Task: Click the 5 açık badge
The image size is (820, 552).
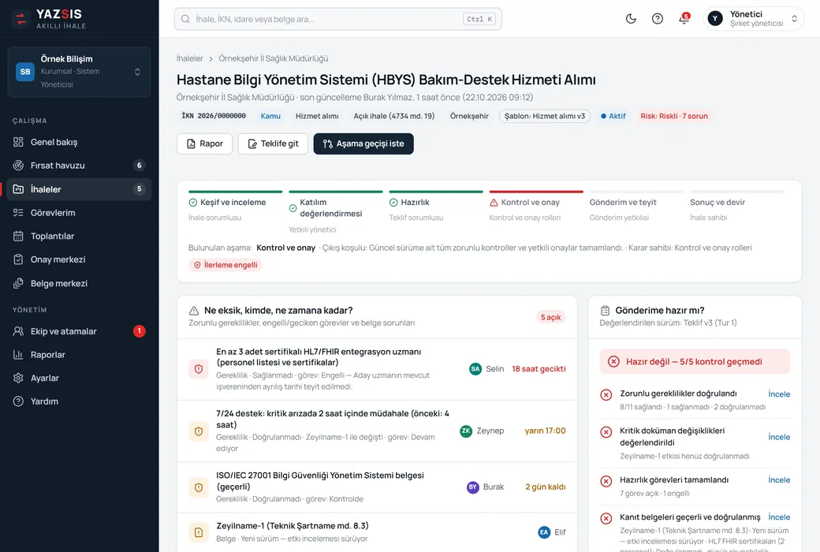Action: click(x=550, y=317)
